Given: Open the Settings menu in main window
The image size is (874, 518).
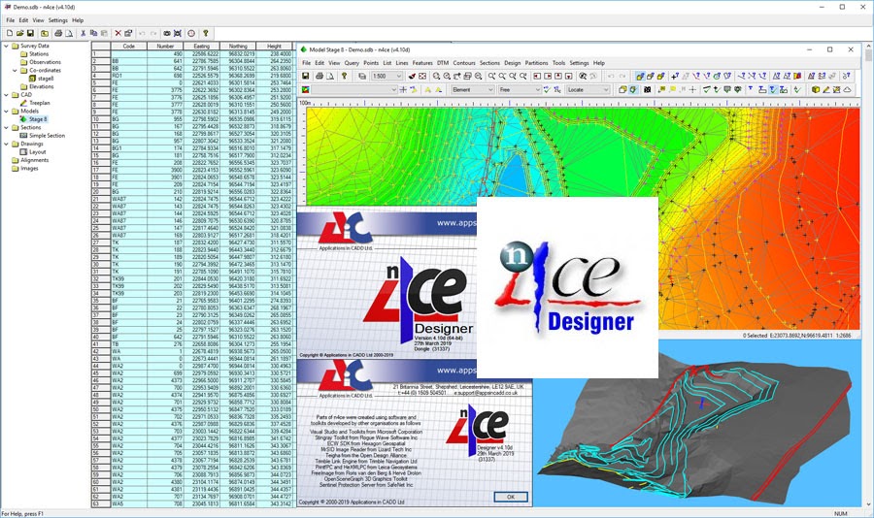Looking at the screenshot, I should coord(58,20).
